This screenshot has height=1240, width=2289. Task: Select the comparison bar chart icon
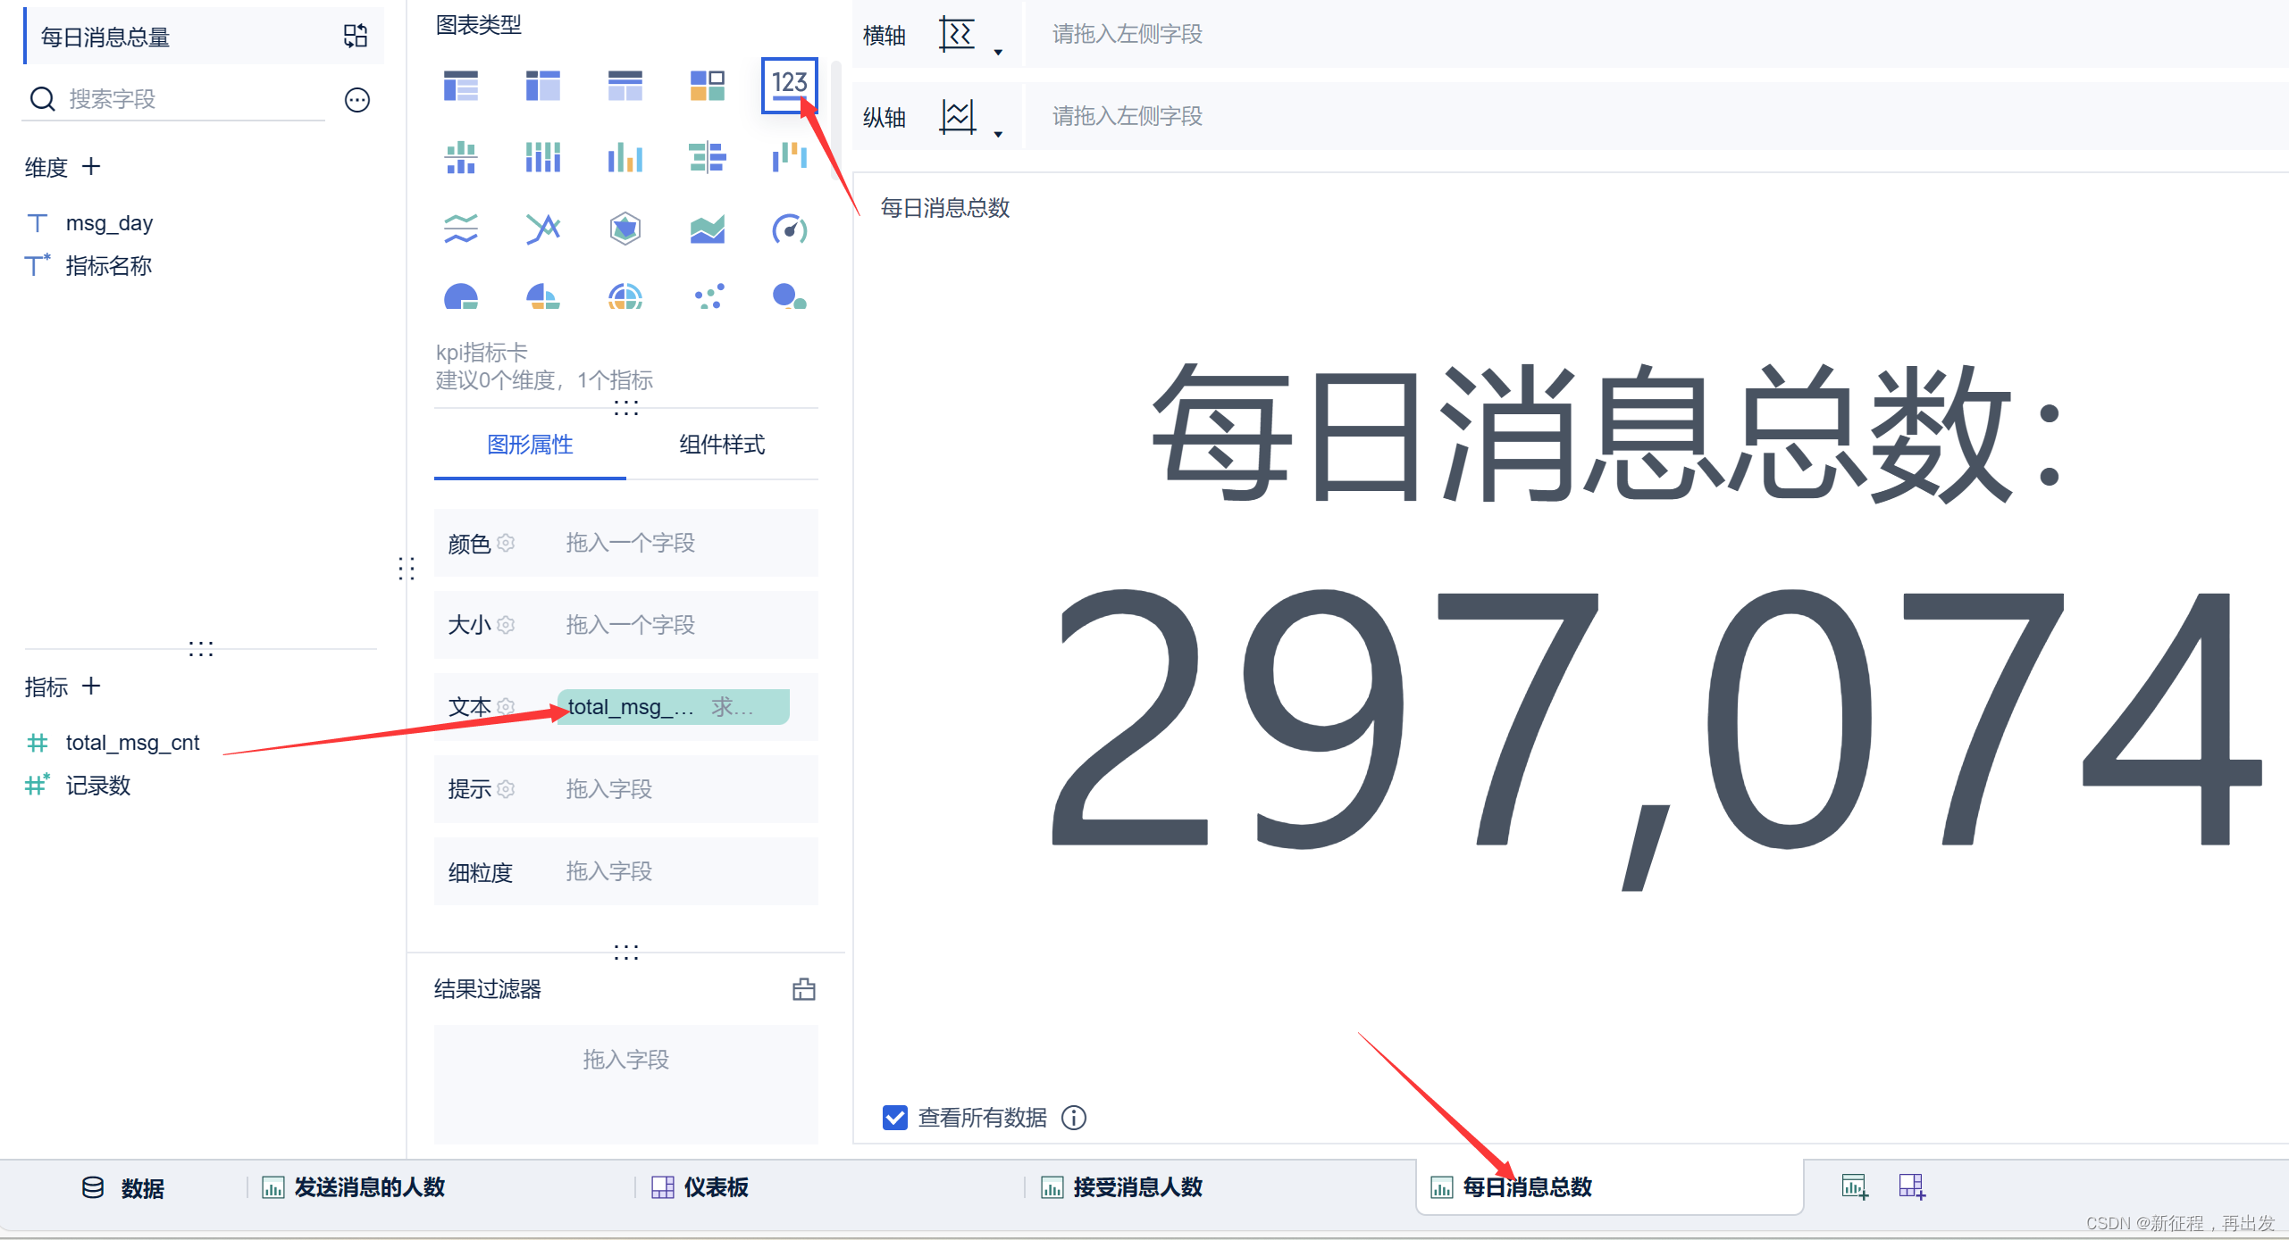(x=708, y=157)
